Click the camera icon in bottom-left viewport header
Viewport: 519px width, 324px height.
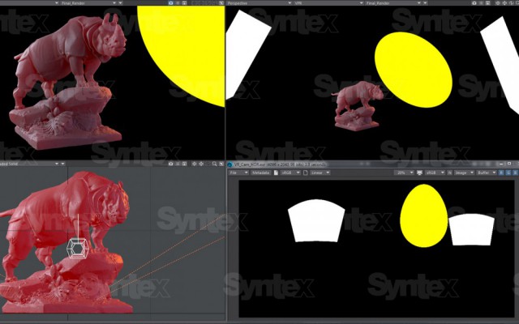click(x=171, y=164)
